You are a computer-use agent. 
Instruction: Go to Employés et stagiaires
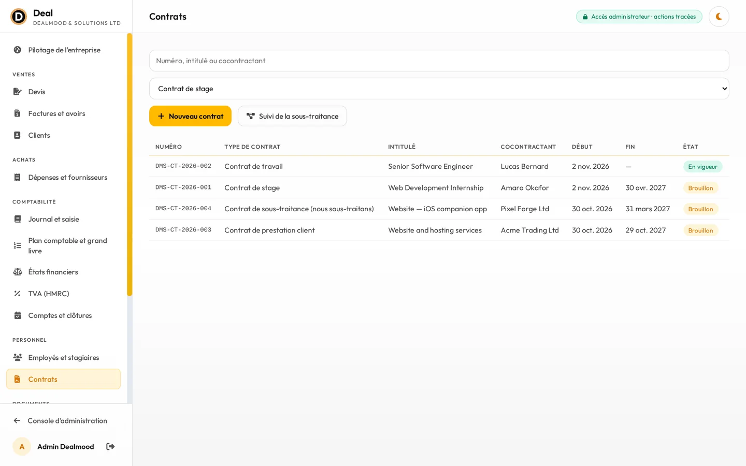tap(63, 357)
